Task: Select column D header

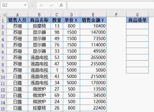Action: [71, 15]
